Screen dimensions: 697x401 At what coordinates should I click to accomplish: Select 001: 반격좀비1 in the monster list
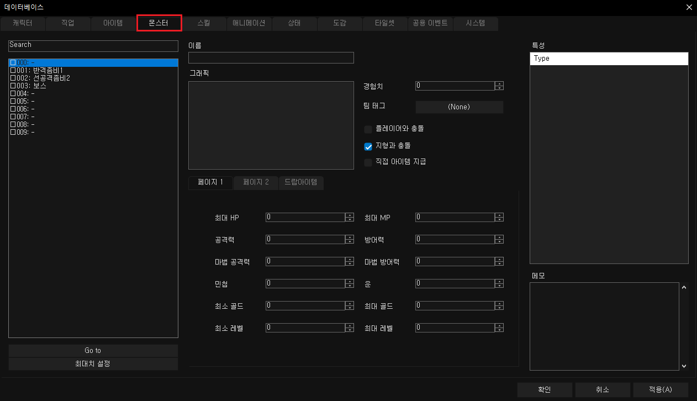[x=40, y=71]
